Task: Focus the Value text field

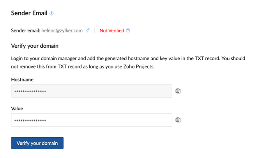Action: click(x=92, y=120)
